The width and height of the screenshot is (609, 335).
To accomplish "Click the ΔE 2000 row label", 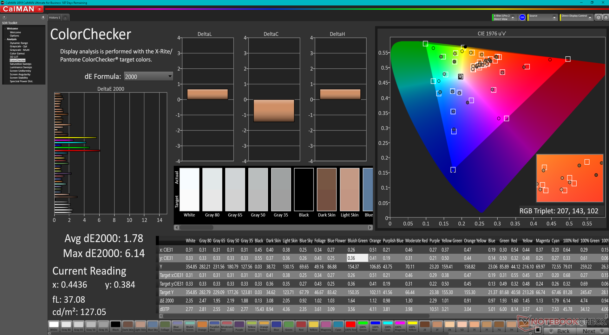I will pos(167,300).
